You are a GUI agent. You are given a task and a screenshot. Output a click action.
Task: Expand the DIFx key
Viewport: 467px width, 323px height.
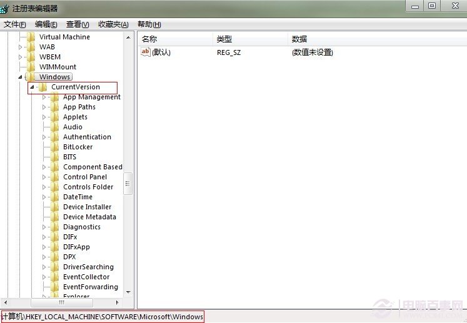click(x=44, y=237)
